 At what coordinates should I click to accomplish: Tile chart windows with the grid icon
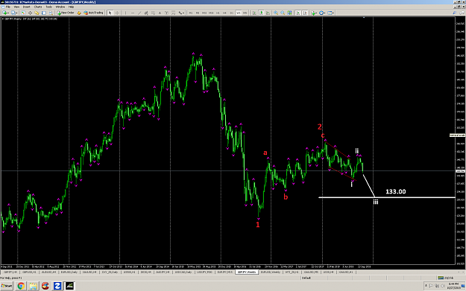pyautogui.click(x=289, y=13)
